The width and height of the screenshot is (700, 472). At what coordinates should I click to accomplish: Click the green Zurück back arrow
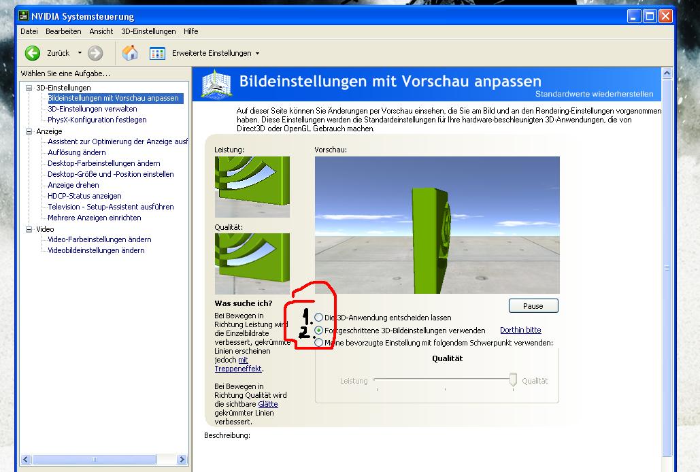pos(33,53)
